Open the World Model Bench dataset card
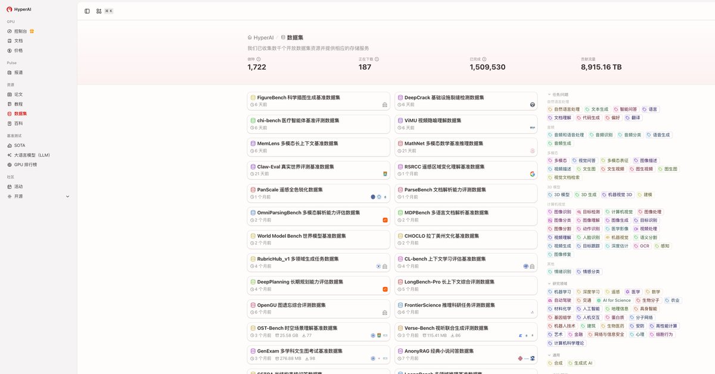The width and height of the screenshot is (715, 374). tap(318, 239)
